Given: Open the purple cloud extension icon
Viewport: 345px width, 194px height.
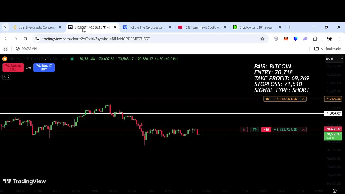Looking at the screenshot, I should pos(305,39).
